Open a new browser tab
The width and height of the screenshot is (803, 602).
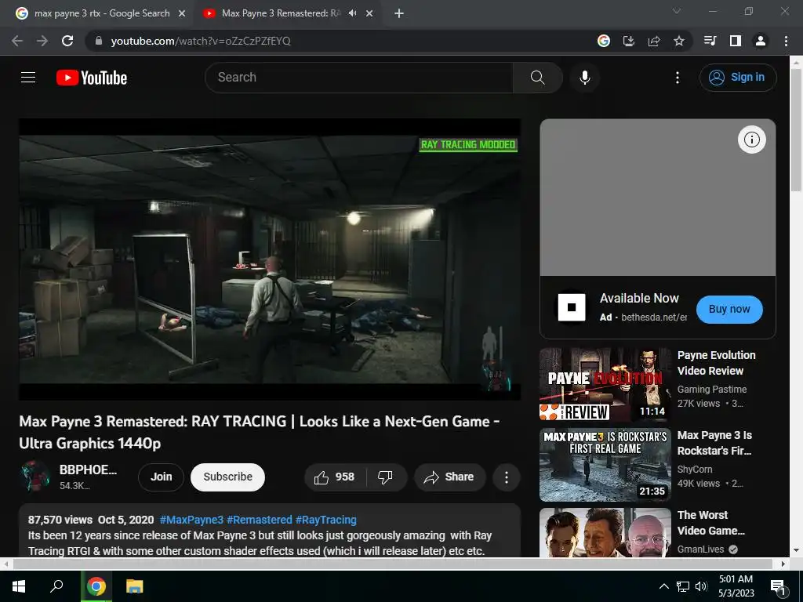(x=399, y=13)
